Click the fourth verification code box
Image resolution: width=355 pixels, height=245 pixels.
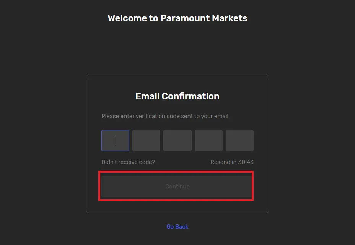pos(208,141)
